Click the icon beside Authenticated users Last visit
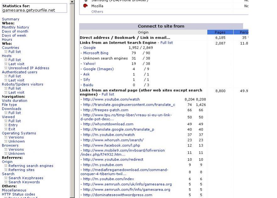 (6, 80)
